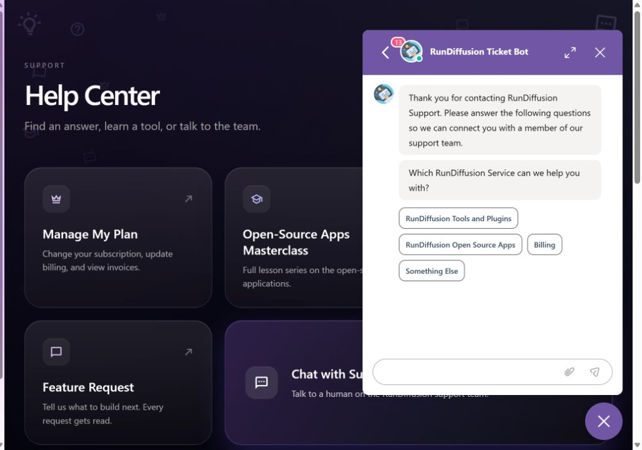Select the Something Else quick reply

[x=431, y=271]
